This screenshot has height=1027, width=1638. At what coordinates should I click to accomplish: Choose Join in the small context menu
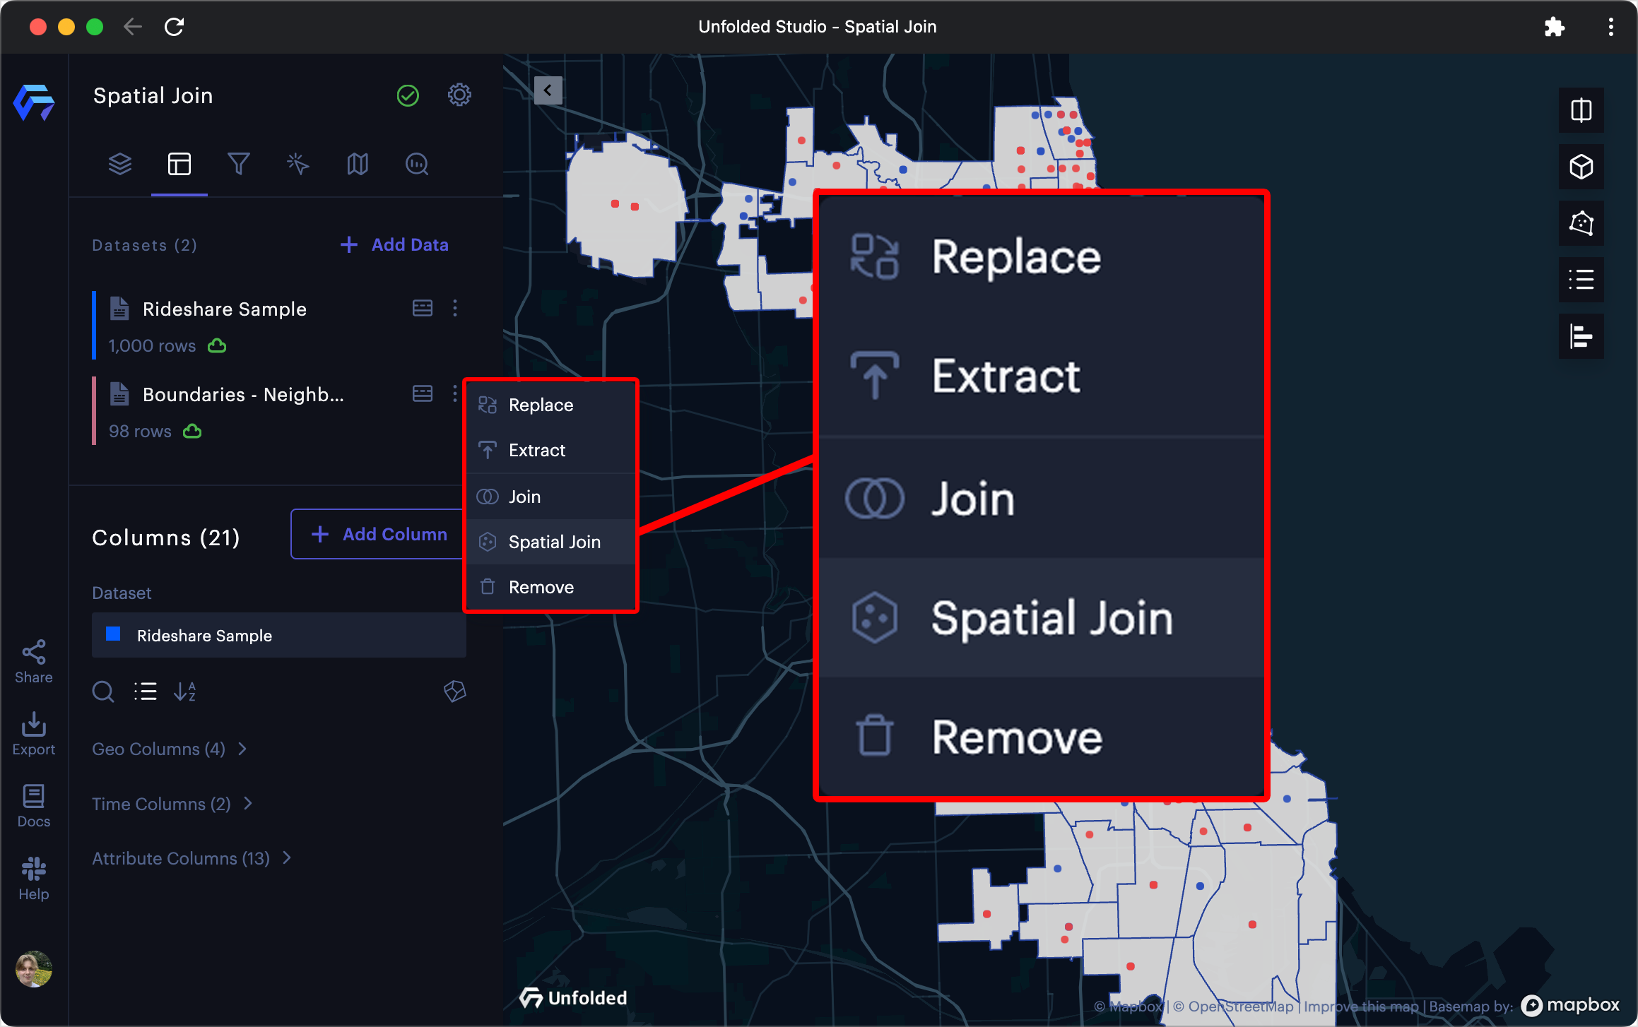click(x=551, y=497)
